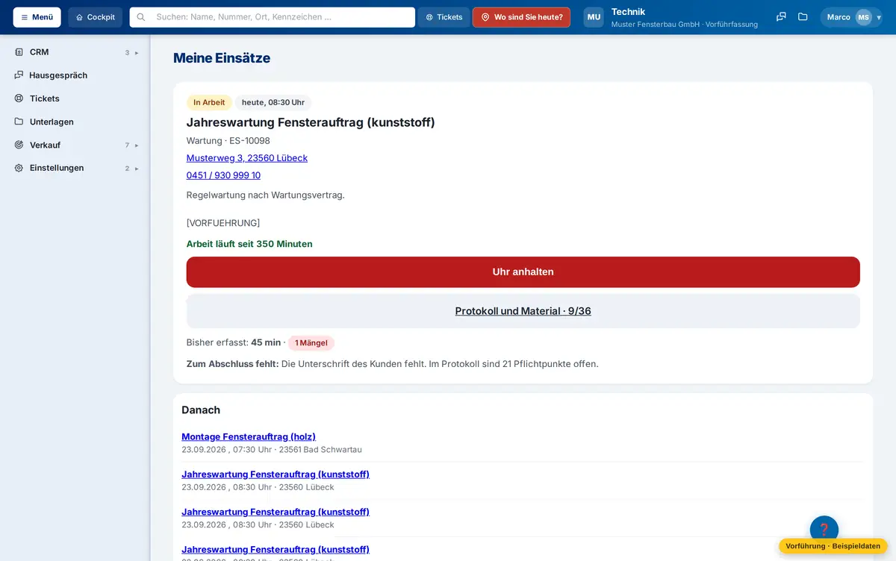Expand the Einstellungen submenu arrow
The width and height of the screenshot is (896, 561).
coord(137,168)
